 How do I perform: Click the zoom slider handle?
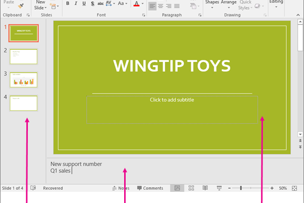click(x=241, y=188)
